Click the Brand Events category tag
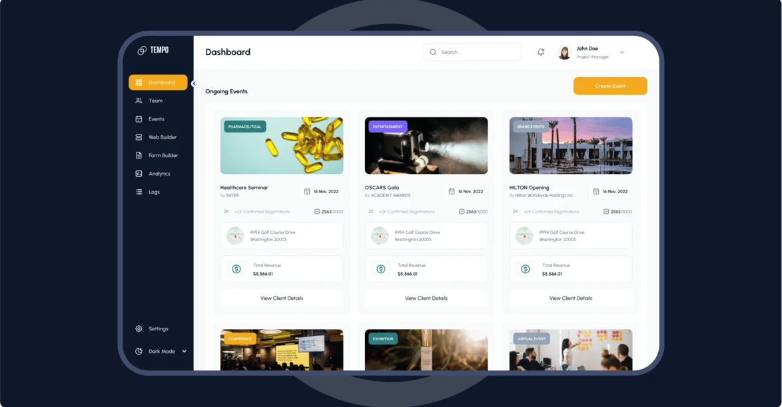This screenshot has width=782, height=407. 531,127
